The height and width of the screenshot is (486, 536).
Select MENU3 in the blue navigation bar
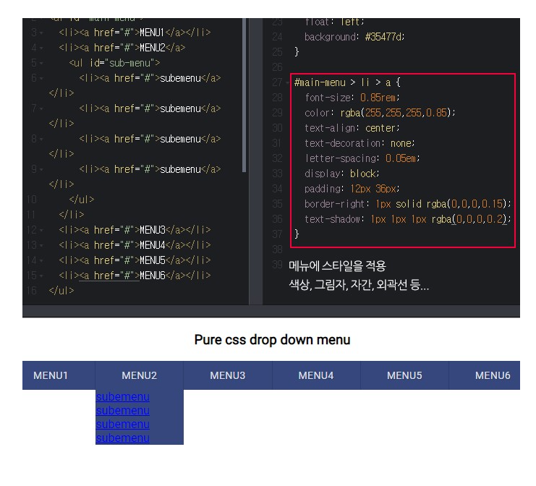pos(228,375)
